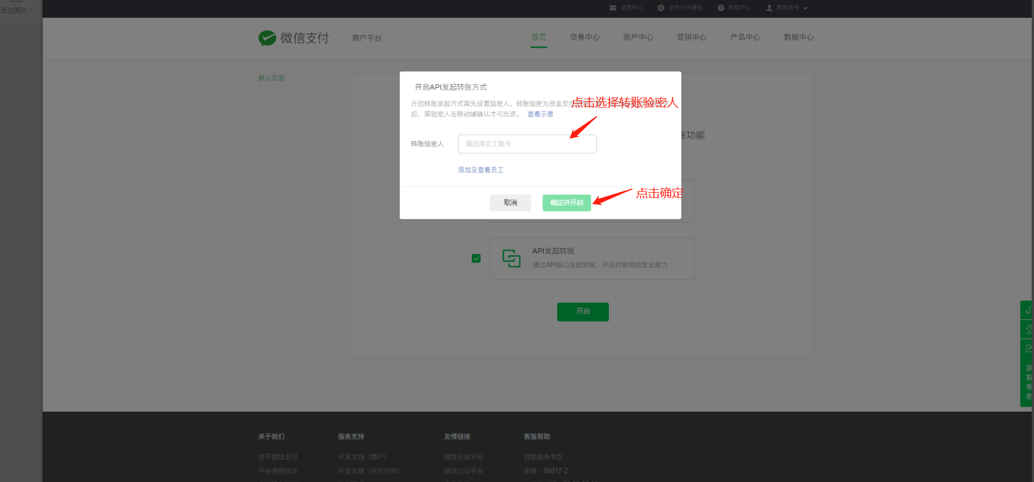The width and height of the screenshot is (1034, 482).
Task: Click the green 开启 button below
Action: 583,311
